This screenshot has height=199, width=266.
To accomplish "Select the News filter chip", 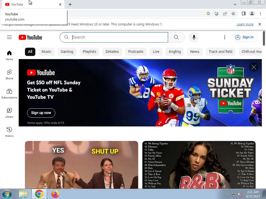I will 195,52.
